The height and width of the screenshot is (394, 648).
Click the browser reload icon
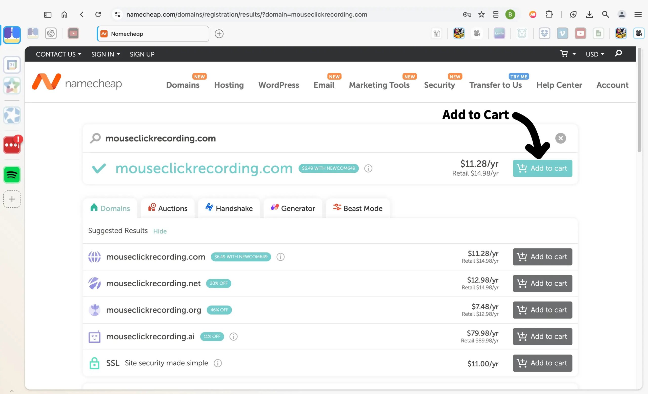coord(98,14)
